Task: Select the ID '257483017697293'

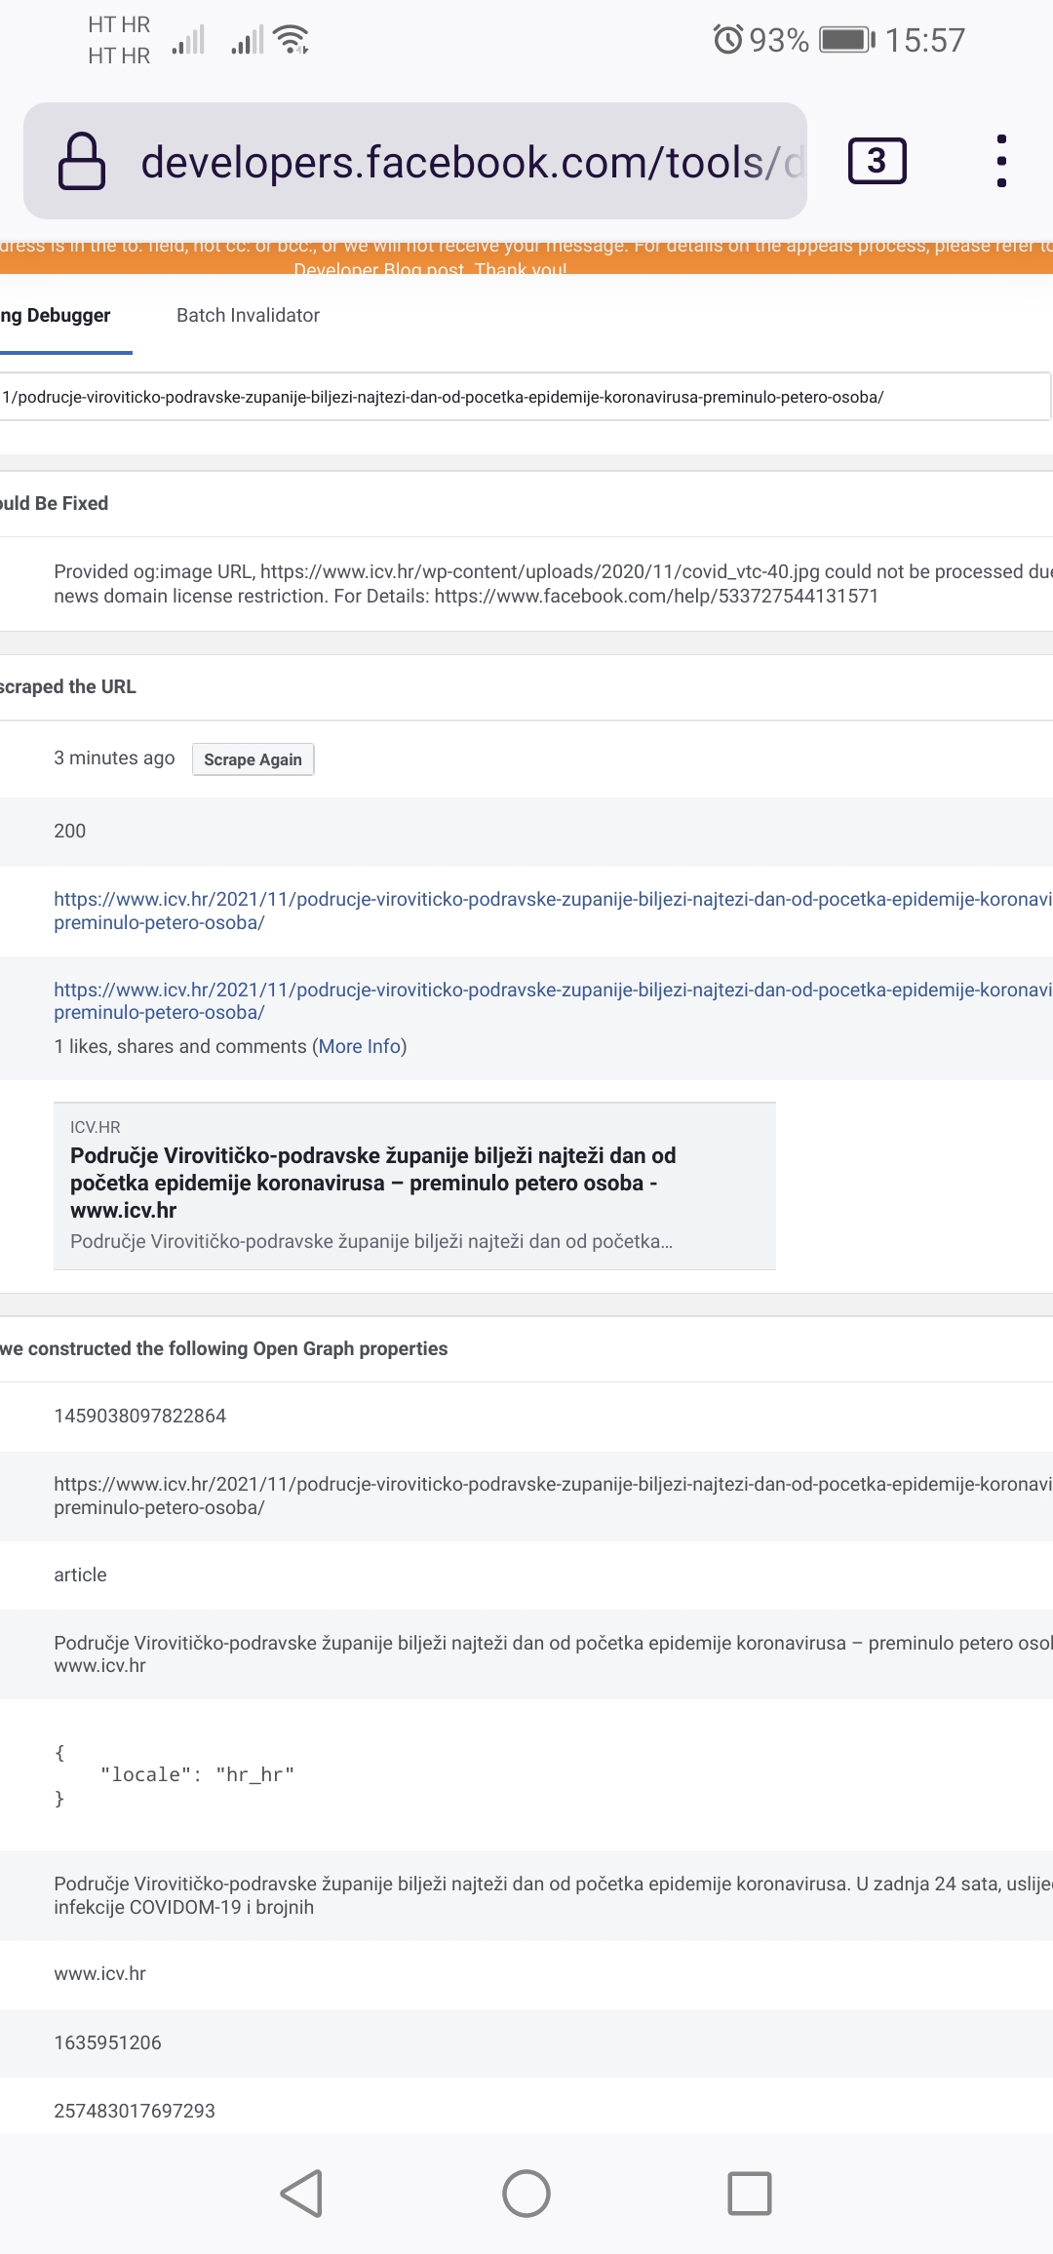Action: click(x=135, y=2111)
